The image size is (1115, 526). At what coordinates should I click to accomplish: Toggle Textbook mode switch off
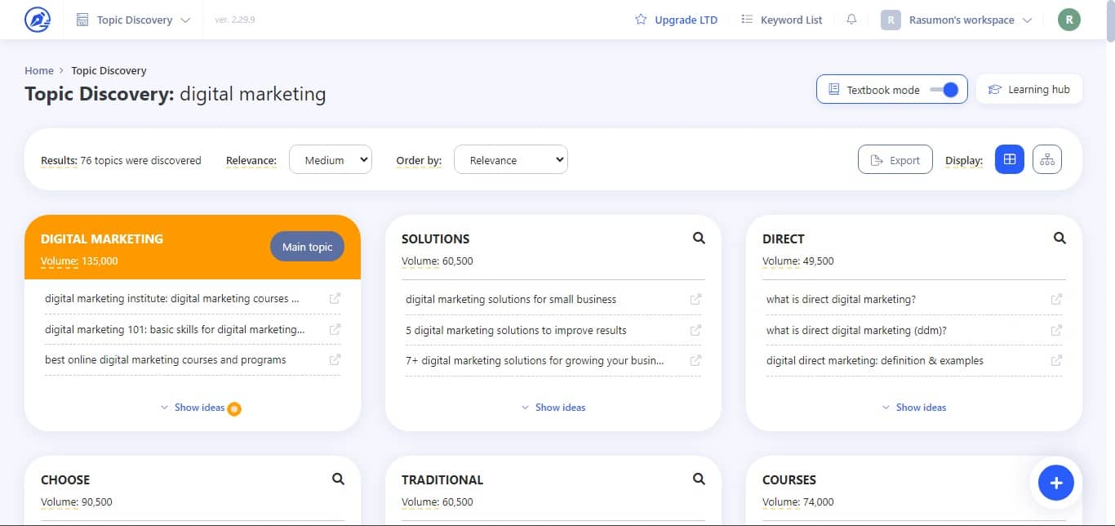944,90
